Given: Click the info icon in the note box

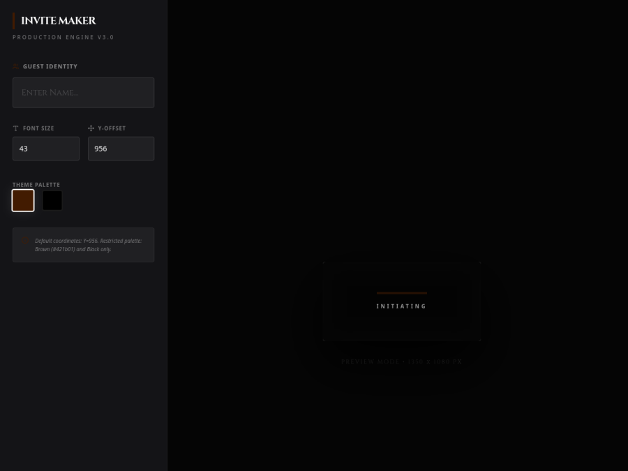Looking at the screenshot, I should tap(25, 240).
